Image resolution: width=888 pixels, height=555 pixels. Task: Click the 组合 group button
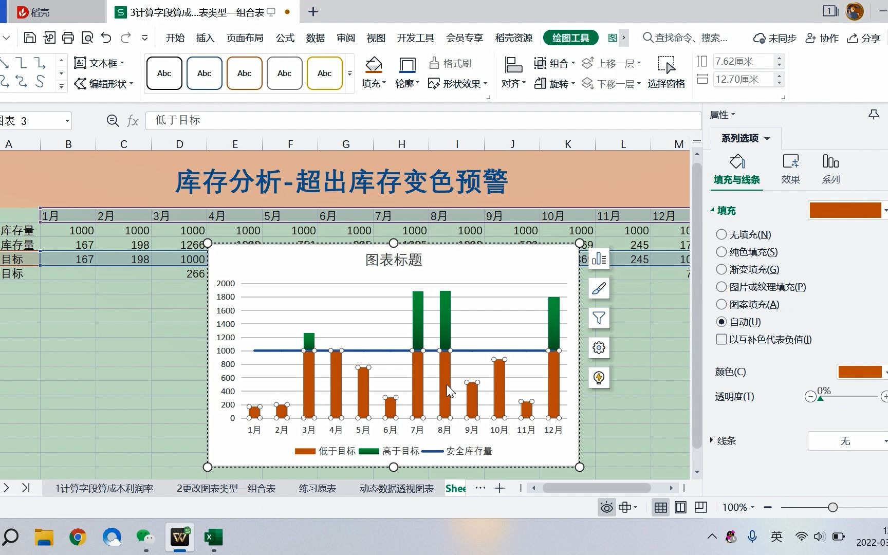coord(554,63)
